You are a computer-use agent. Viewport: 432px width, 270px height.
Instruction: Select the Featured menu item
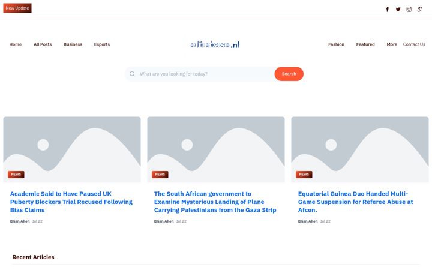[365, 44]
